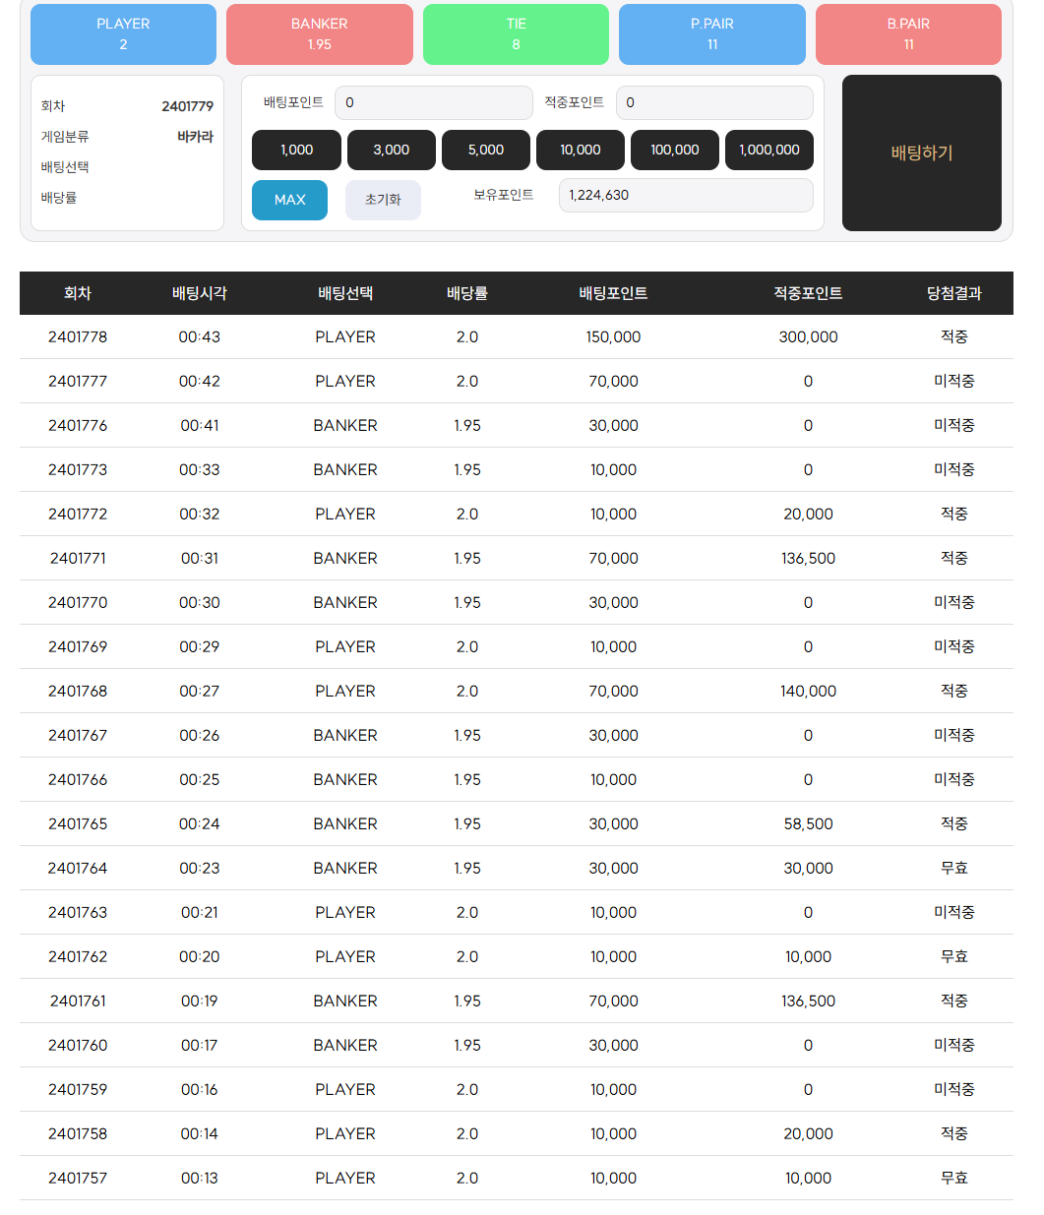Image resolution: width=1044 pixels, height=1215 pixels.
Task: Click the 배팅선택 label in info panel
Action: pos(65,167)
